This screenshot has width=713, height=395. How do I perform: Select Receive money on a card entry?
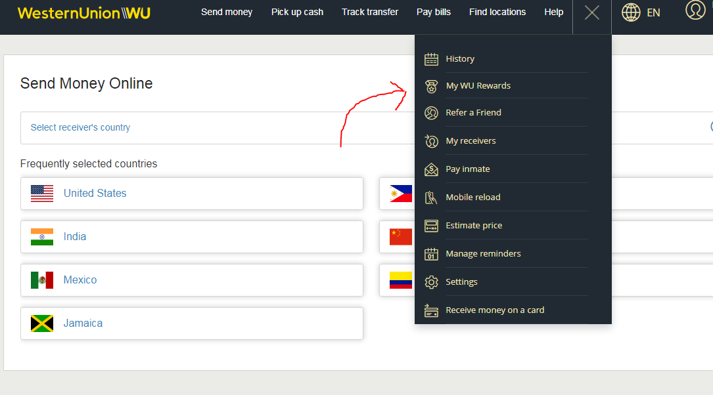coord(495,310)
